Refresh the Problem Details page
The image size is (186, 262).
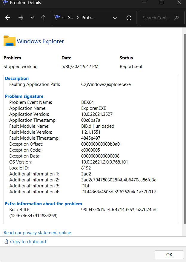(x=129, y=18)
